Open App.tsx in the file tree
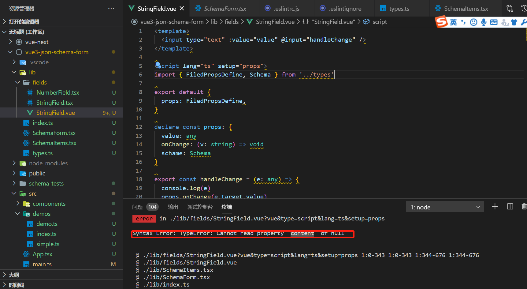Image resolution: width=527 pixels, height=289 pixels. (42, 254)
